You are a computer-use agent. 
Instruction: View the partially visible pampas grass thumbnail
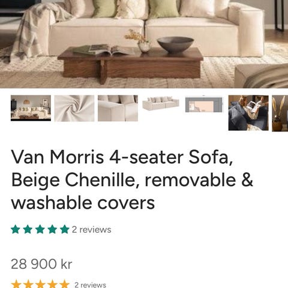[280, 113]
